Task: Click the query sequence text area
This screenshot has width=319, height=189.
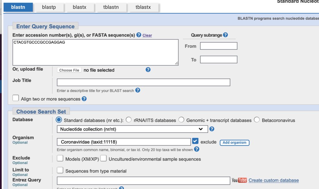Action: click(95, 52)
